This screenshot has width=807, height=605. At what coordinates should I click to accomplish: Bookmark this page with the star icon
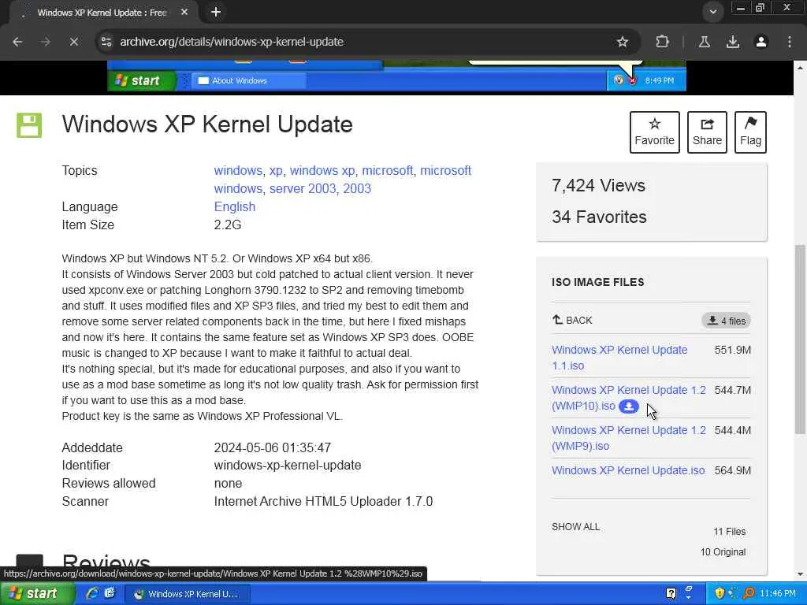point(623,42)
